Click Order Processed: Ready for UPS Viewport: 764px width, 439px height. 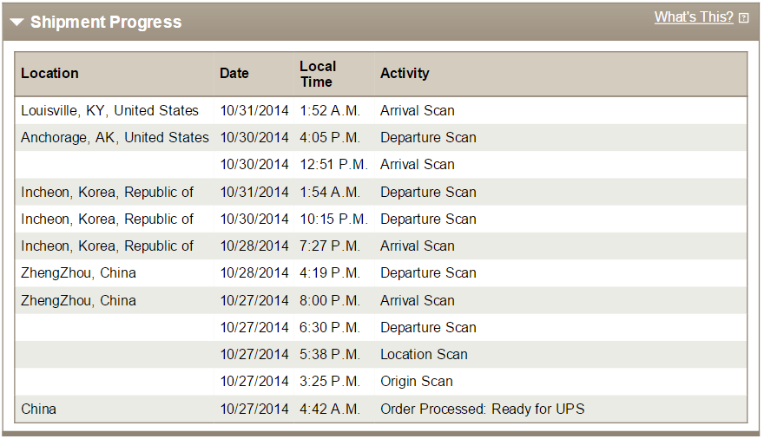(x=483, y=409)
